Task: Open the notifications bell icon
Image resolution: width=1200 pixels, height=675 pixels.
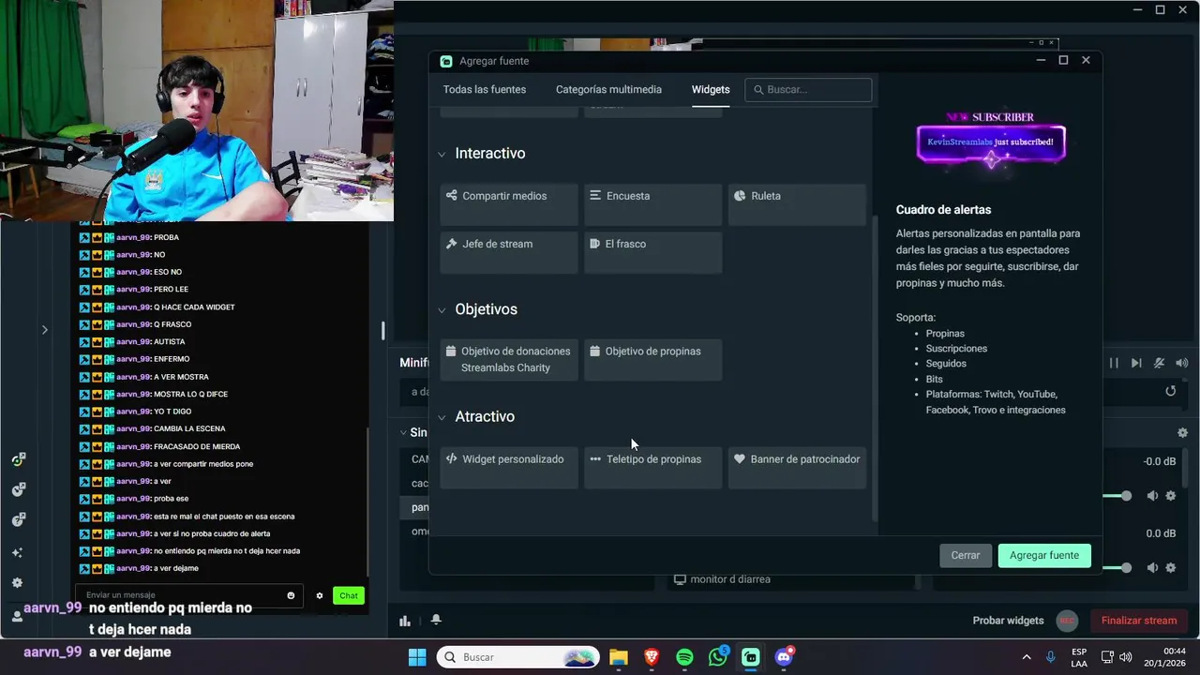Action: 436,620
